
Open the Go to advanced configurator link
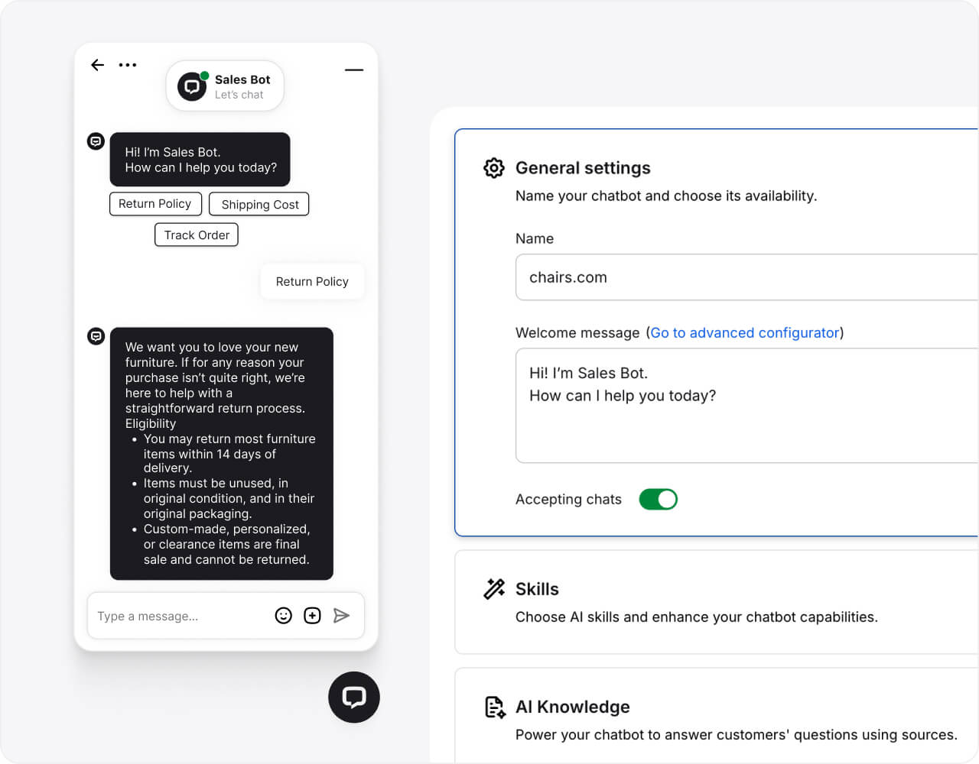click(x=744, y=333)
